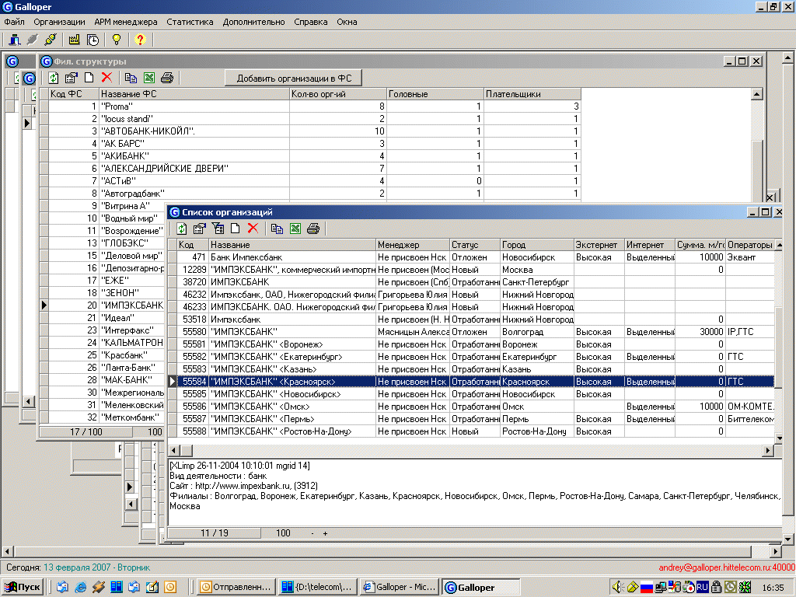796x597 pixels.
Task: Delete record with red X in Список организаций
Action: (x=253, y=229)
